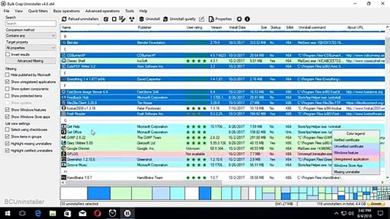390x219 pixels.
Task: Toggle the Invert results checkbox
Action: tap(8, 54)
